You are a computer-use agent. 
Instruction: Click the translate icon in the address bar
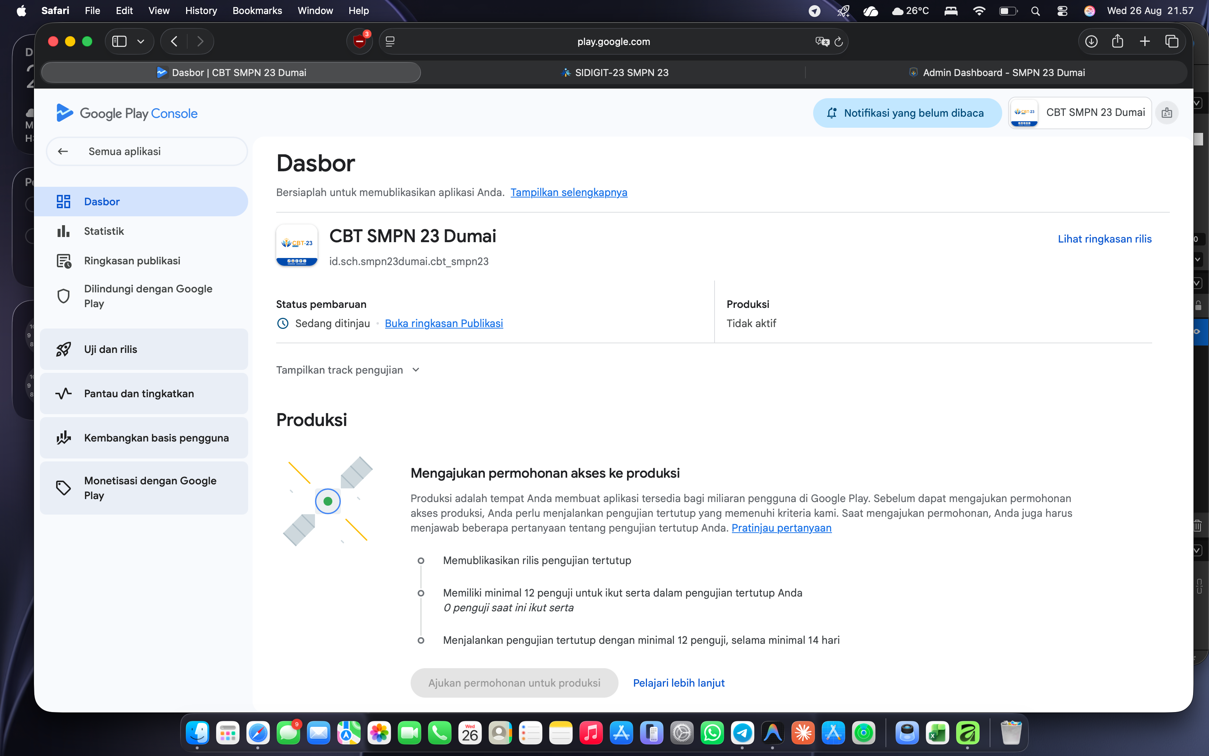tap(822, 41)
